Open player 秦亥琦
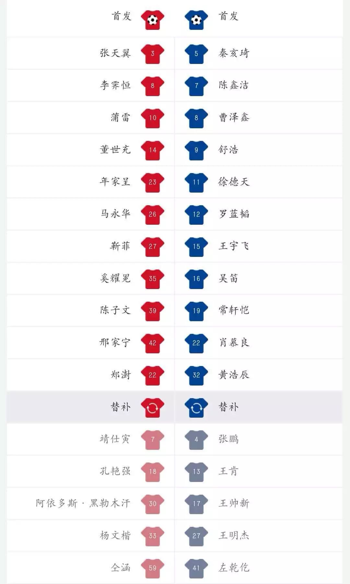This screenshot has width=350, height=584. pos(234,53)
